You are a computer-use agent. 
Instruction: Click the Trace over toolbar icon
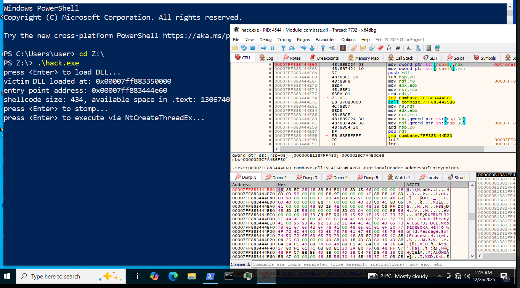[312, 48]
